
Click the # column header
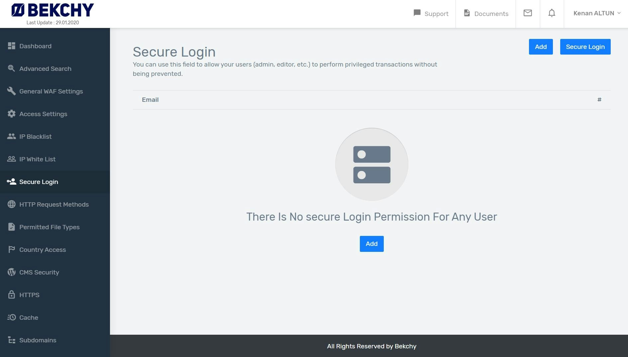tap(599, 99)
